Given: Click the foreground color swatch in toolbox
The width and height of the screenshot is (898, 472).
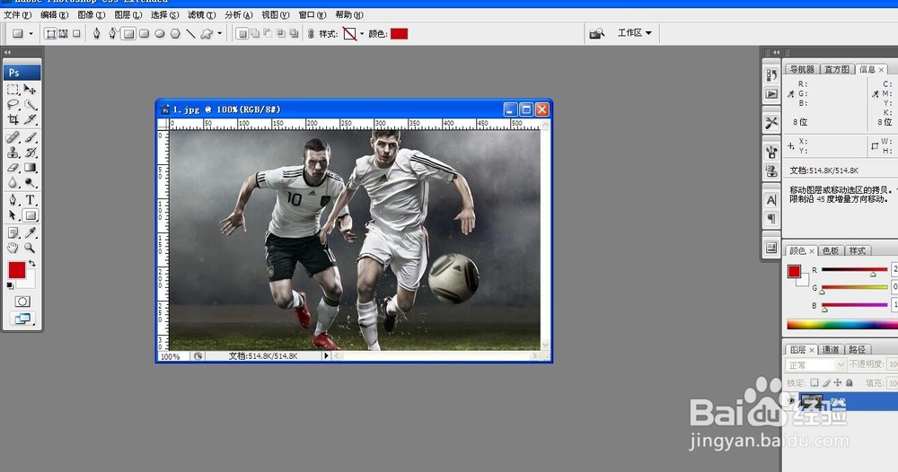Looking at the screenshot, I should (16, 270).
